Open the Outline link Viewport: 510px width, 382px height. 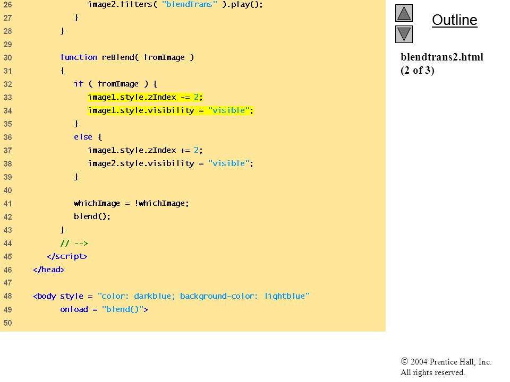coord(454,20)
